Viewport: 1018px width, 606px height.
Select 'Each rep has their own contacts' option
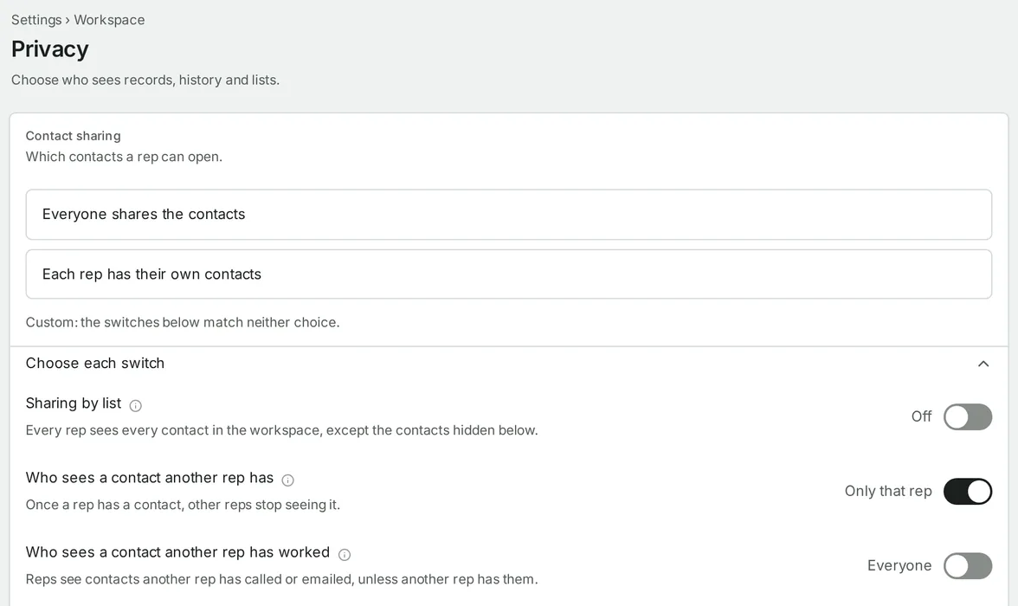point(508,274)
